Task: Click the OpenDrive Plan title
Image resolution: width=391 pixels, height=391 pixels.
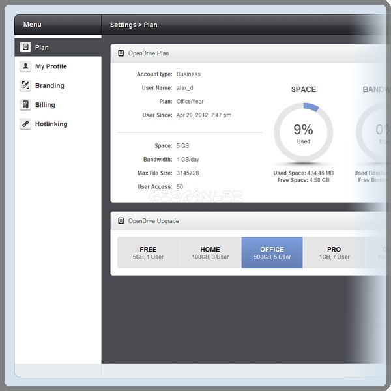Action: pyautogui.click(x=149, y=53)
